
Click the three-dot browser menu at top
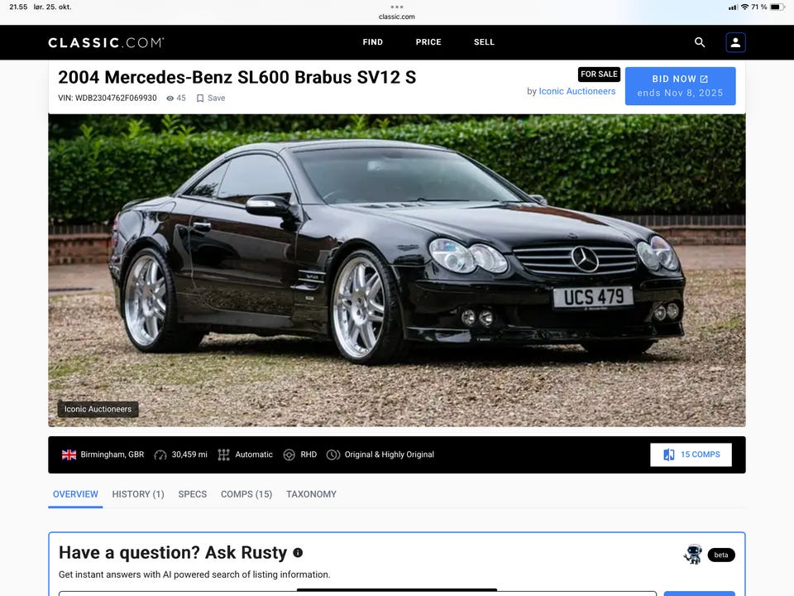pos(397,7)
